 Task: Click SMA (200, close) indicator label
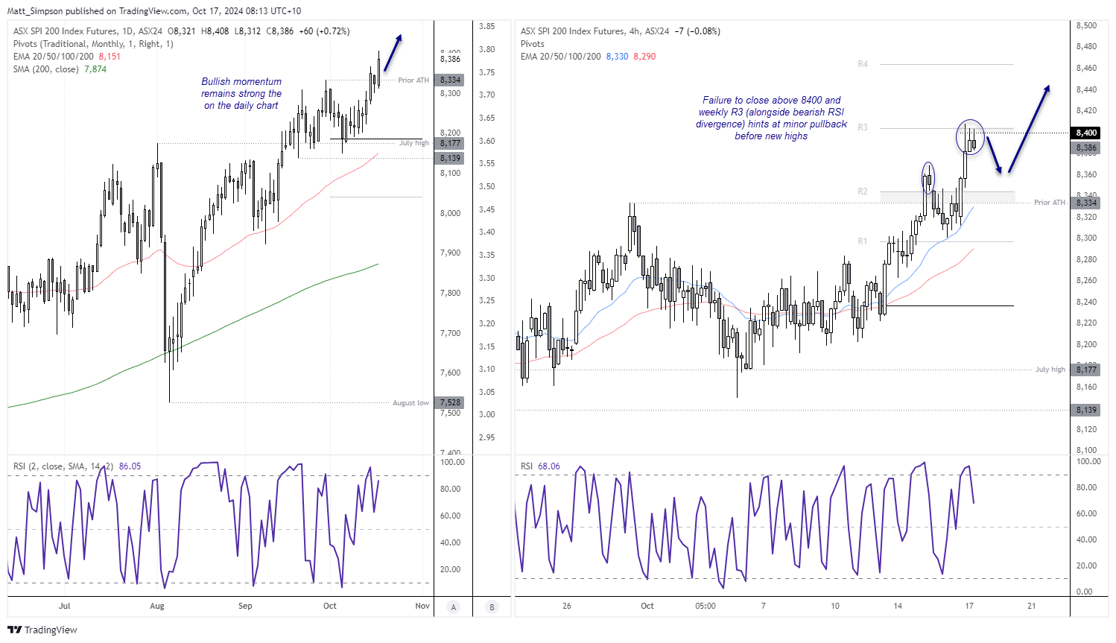pos(46,69)
